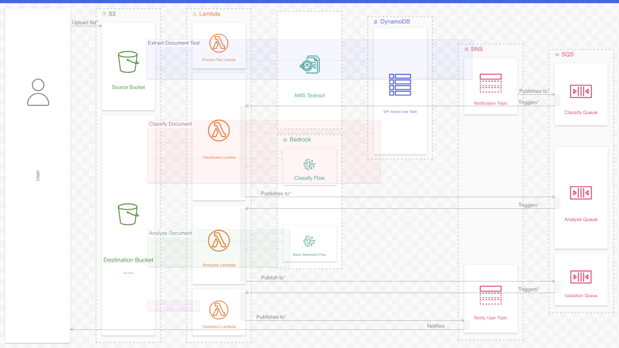
Task: Click the Process Files Lambda icon
Action: coord(219,43)
